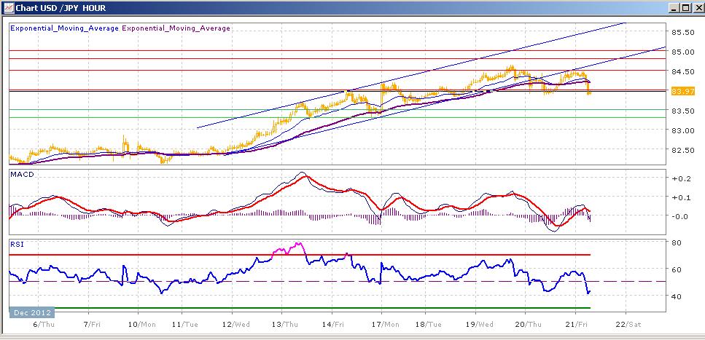This screenshot has width=705, height=340.
Task: Minimize the Chart USD/JPY window
Action: tap(674, 8)
